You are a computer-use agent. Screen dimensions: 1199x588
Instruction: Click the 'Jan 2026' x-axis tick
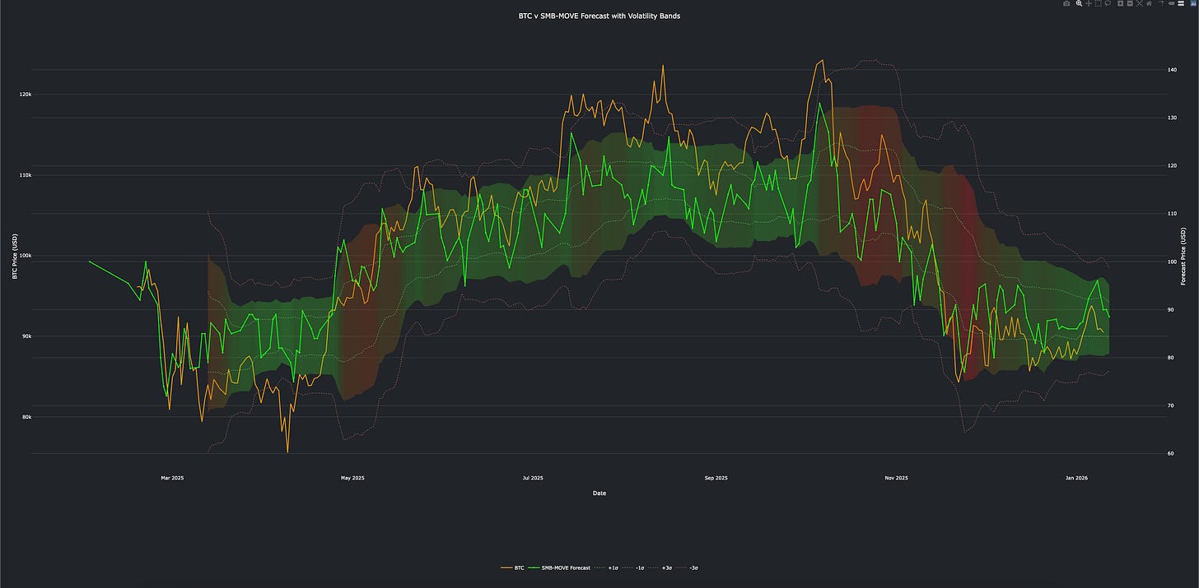point(1076,478)
